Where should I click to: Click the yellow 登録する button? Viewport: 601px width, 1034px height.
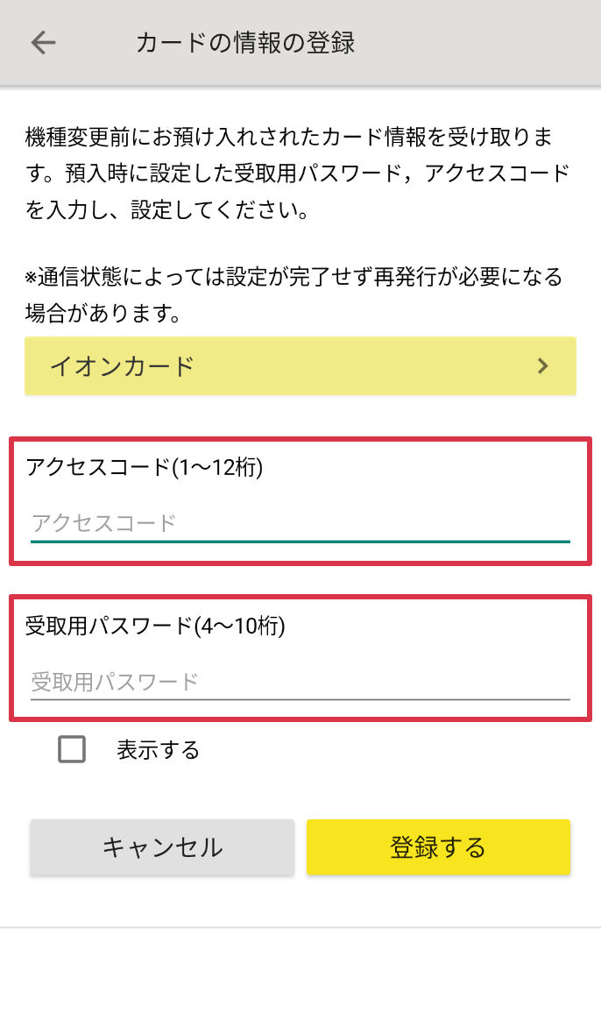point(438,847)
